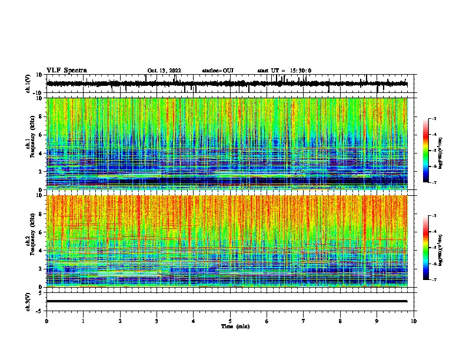
Task: Click the "2" tick on the ch.1 frequency axis
Action: point(41,172)
